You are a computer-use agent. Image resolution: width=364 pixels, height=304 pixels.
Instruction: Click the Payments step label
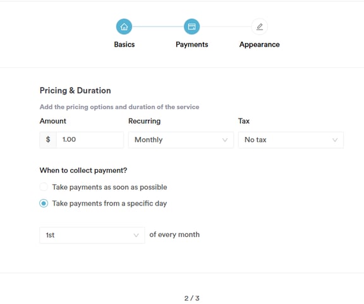tap(191, 44)
